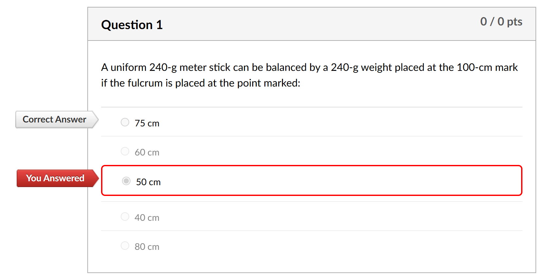Click the 80 cm answer text
This screenshot has width=545, height=274.
pyautogui.click(x=147, y=246)
